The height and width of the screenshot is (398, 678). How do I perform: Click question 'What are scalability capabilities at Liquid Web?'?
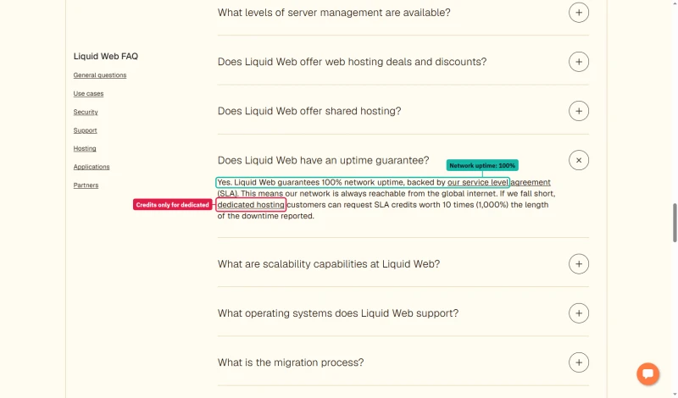point(329,264)
